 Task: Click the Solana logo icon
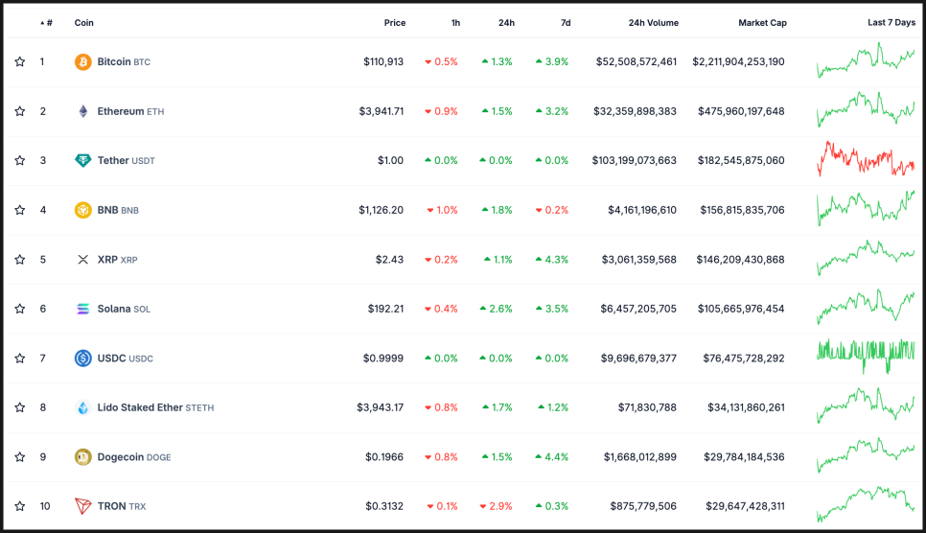tap(83, 309)
